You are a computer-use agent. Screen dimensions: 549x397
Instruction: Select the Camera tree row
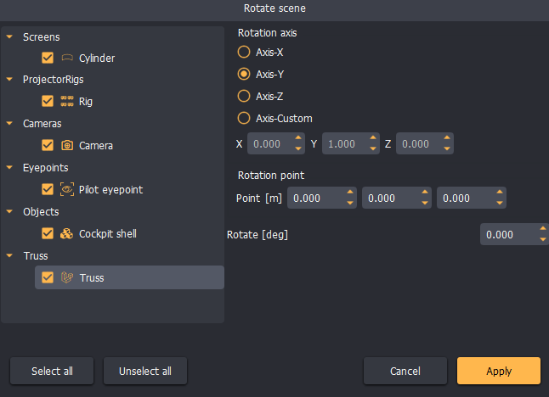point(129,145)
